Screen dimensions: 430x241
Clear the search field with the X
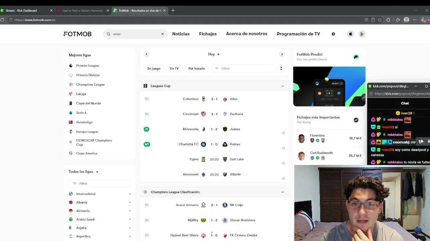click(163, 34)
